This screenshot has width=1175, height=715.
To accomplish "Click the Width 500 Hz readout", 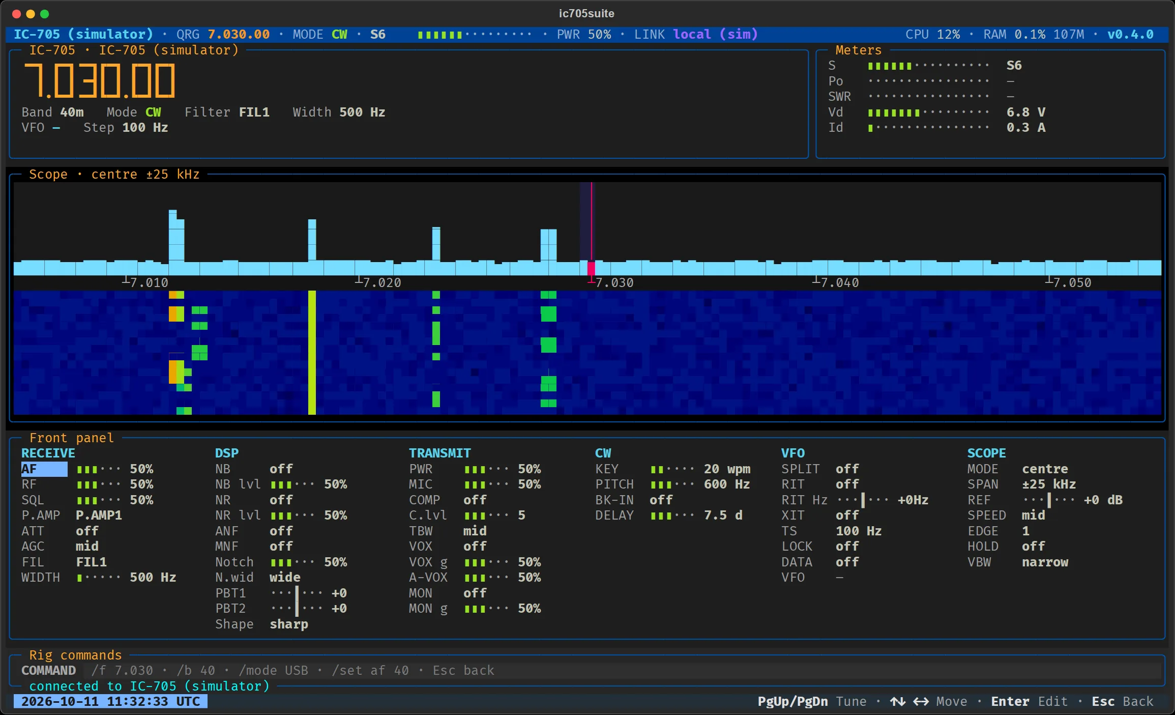I will pos(339,112).
